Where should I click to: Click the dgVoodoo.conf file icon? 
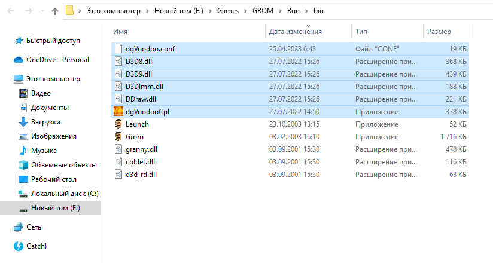[x=118, y=49]
